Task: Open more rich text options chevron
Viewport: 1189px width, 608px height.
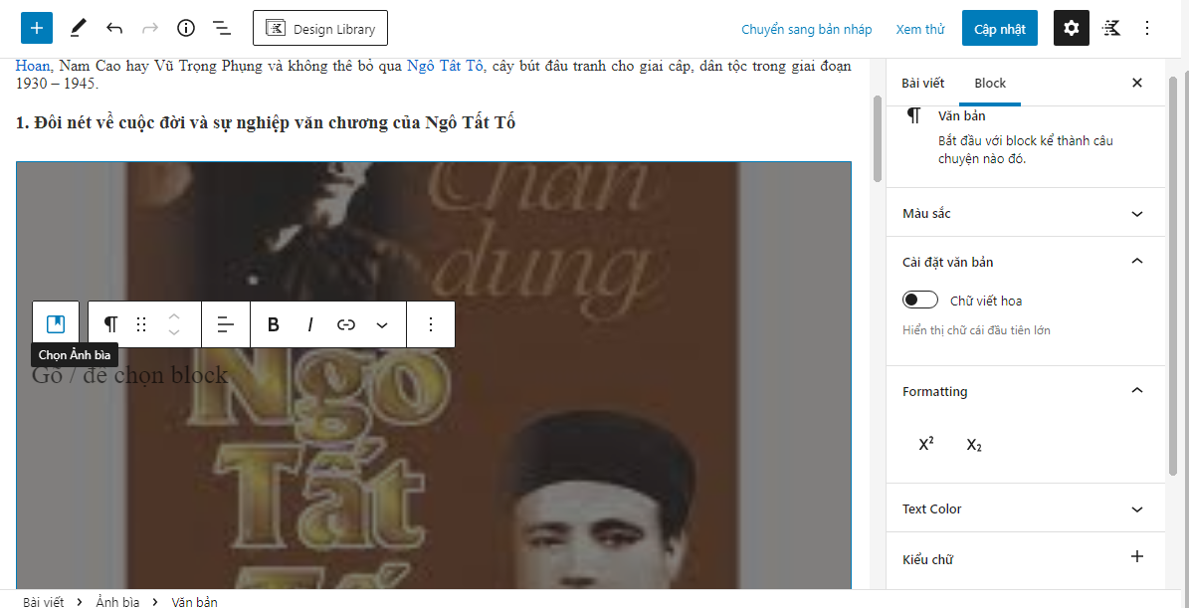Action: point(382,324)
